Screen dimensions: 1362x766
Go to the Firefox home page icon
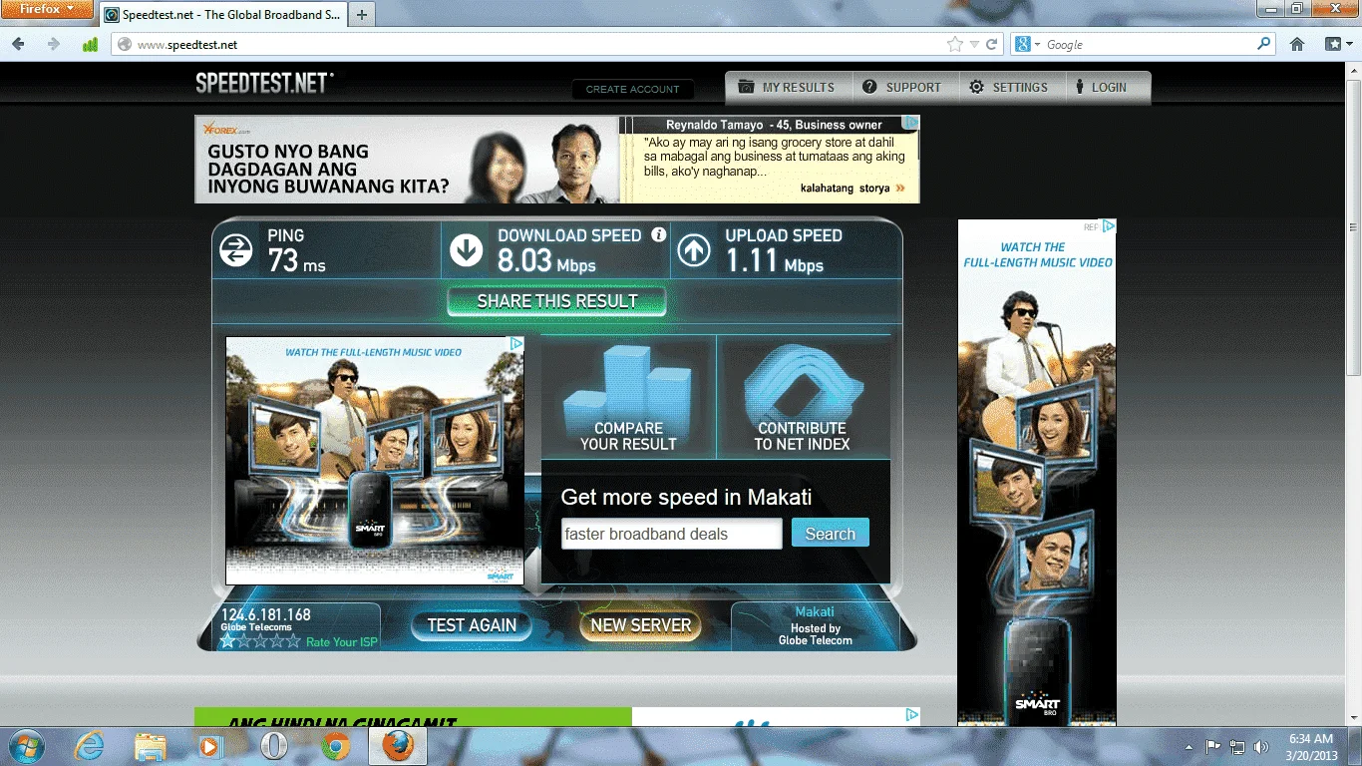coord(1297,44)
